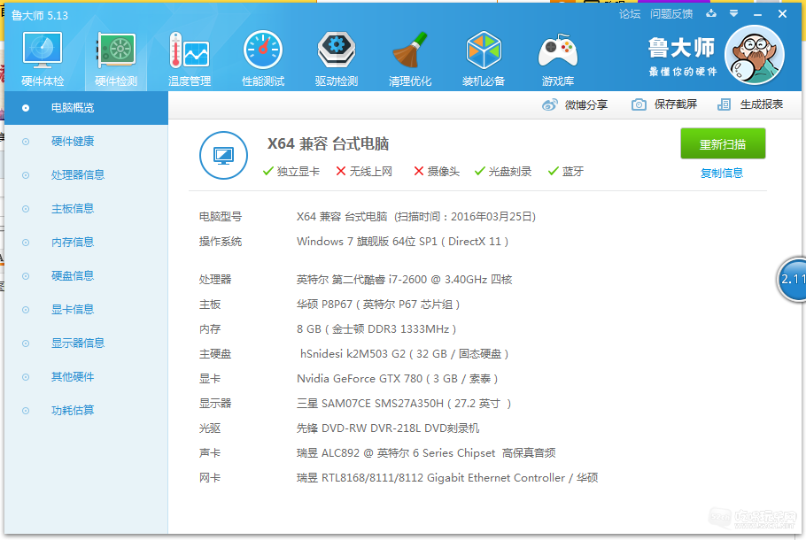
Task: Click the 微博分享 Weibo share icon
Action: pos(549,104)
